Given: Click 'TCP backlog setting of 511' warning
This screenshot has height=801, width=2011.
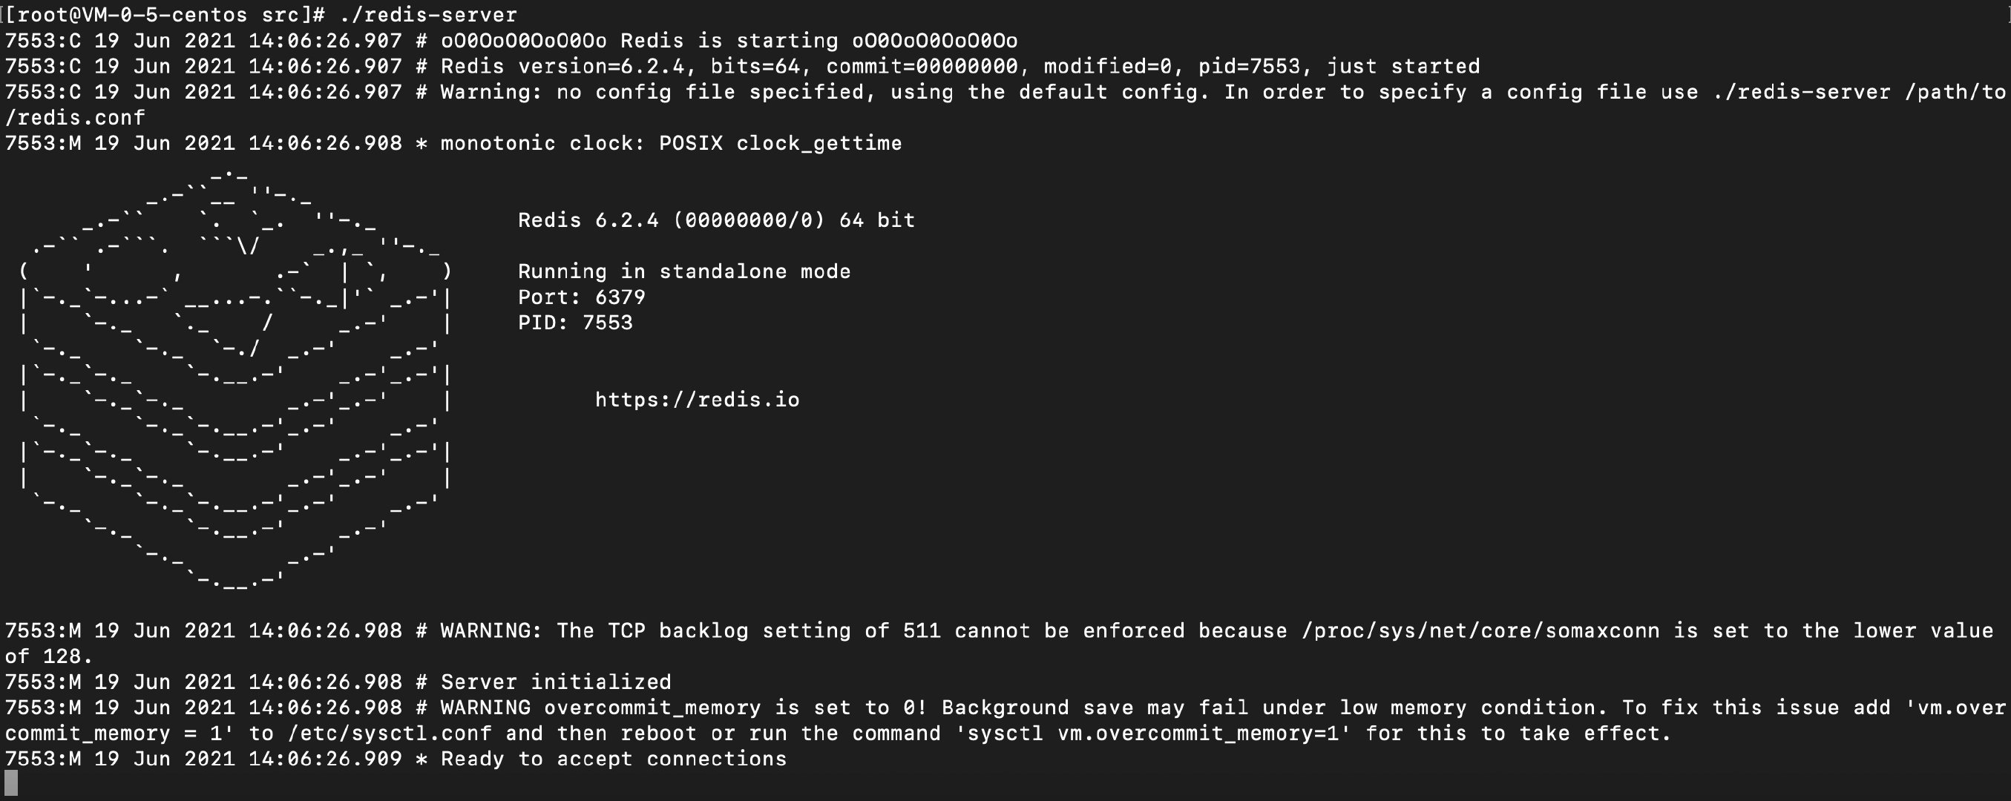Looking at the screenshot, I should point(748,630).
